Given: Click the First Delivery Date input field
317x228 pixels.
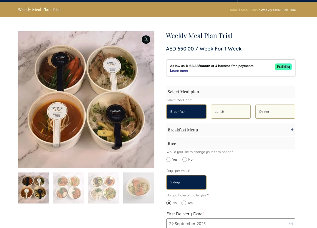Looking at the screenshot, I should pos(231,223).
